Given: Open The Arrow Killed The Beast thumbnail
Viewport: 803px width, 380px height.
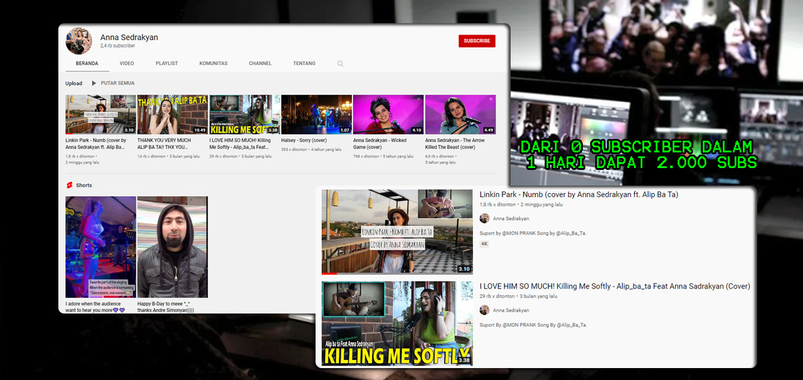Looking at the screenshot, I should [460, 114].
